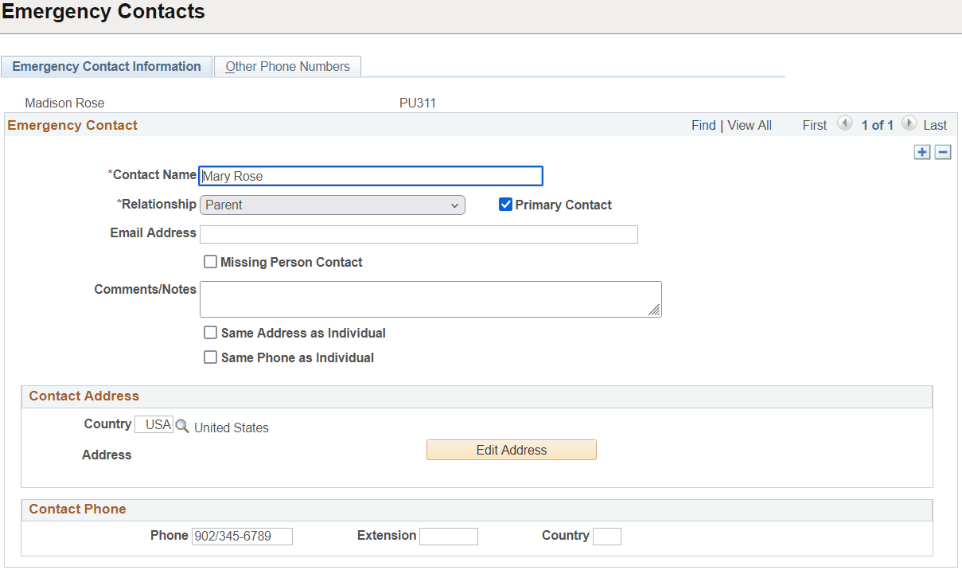Click the add row plus icon
Image resolution: width=962 pixels, height=570 pixels.
click(x=922, y=152)
